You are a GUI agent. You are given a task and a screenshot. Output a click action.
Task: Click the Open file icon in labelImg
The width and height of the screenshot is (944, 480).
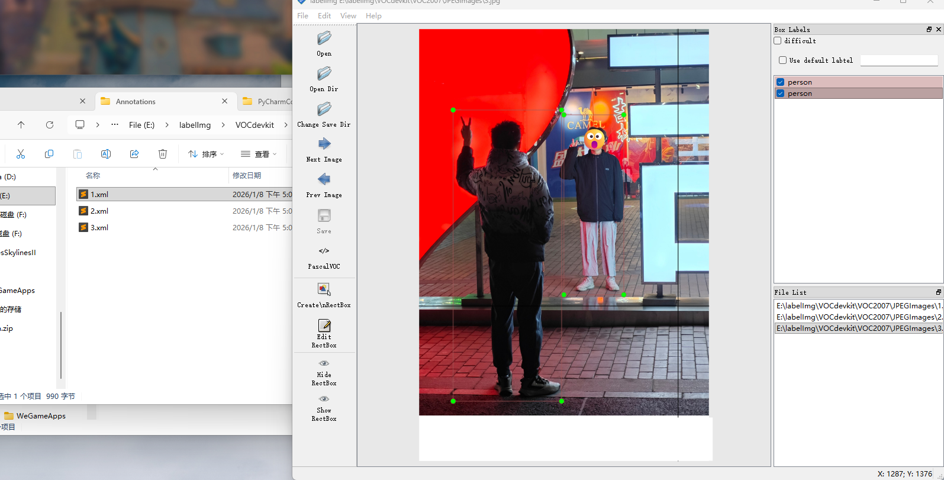324,38
